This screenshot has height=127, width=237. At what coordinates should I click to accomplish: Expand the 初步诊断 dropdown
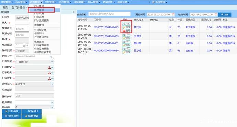tap(52, 102)
